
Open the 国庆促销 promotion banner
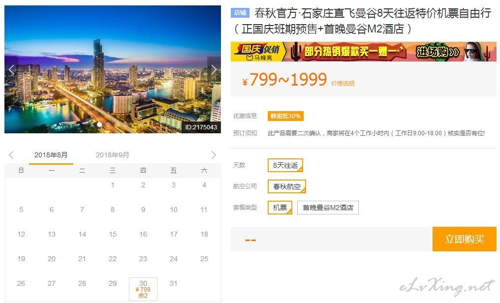coord(364,52)
